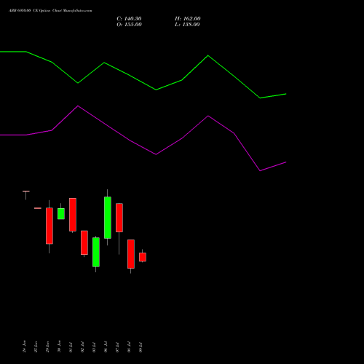Select the low value "L: 138.00"

tap(187, 25)
